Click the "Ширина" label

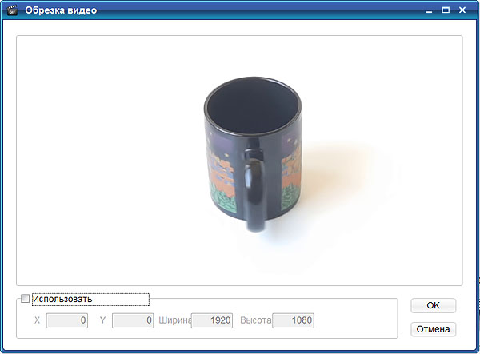(174, 320)
